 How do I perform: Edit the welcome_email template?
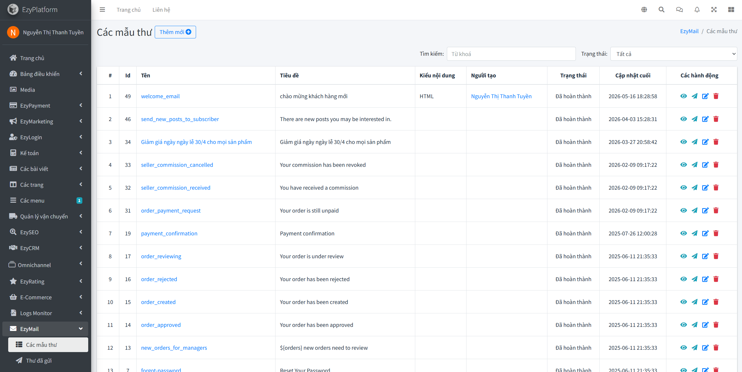click(705, 96)
